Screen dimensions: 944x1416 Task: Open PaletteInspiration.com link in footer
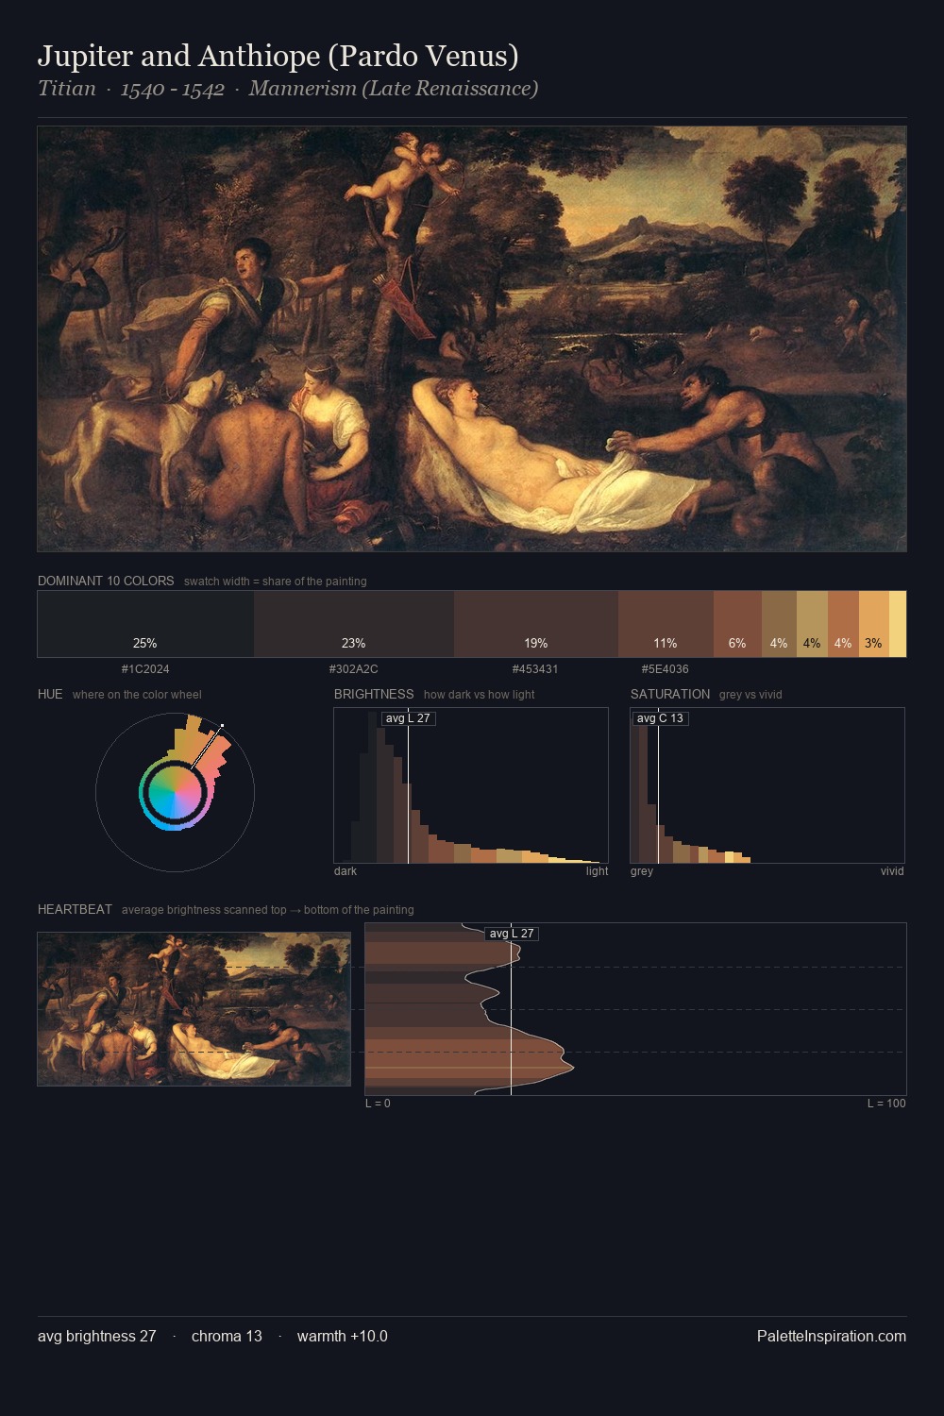tap(832, 1336)
